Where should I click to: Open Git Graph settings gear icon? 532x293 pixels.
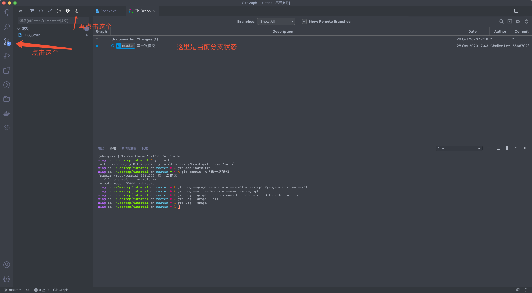click(518, 21)
